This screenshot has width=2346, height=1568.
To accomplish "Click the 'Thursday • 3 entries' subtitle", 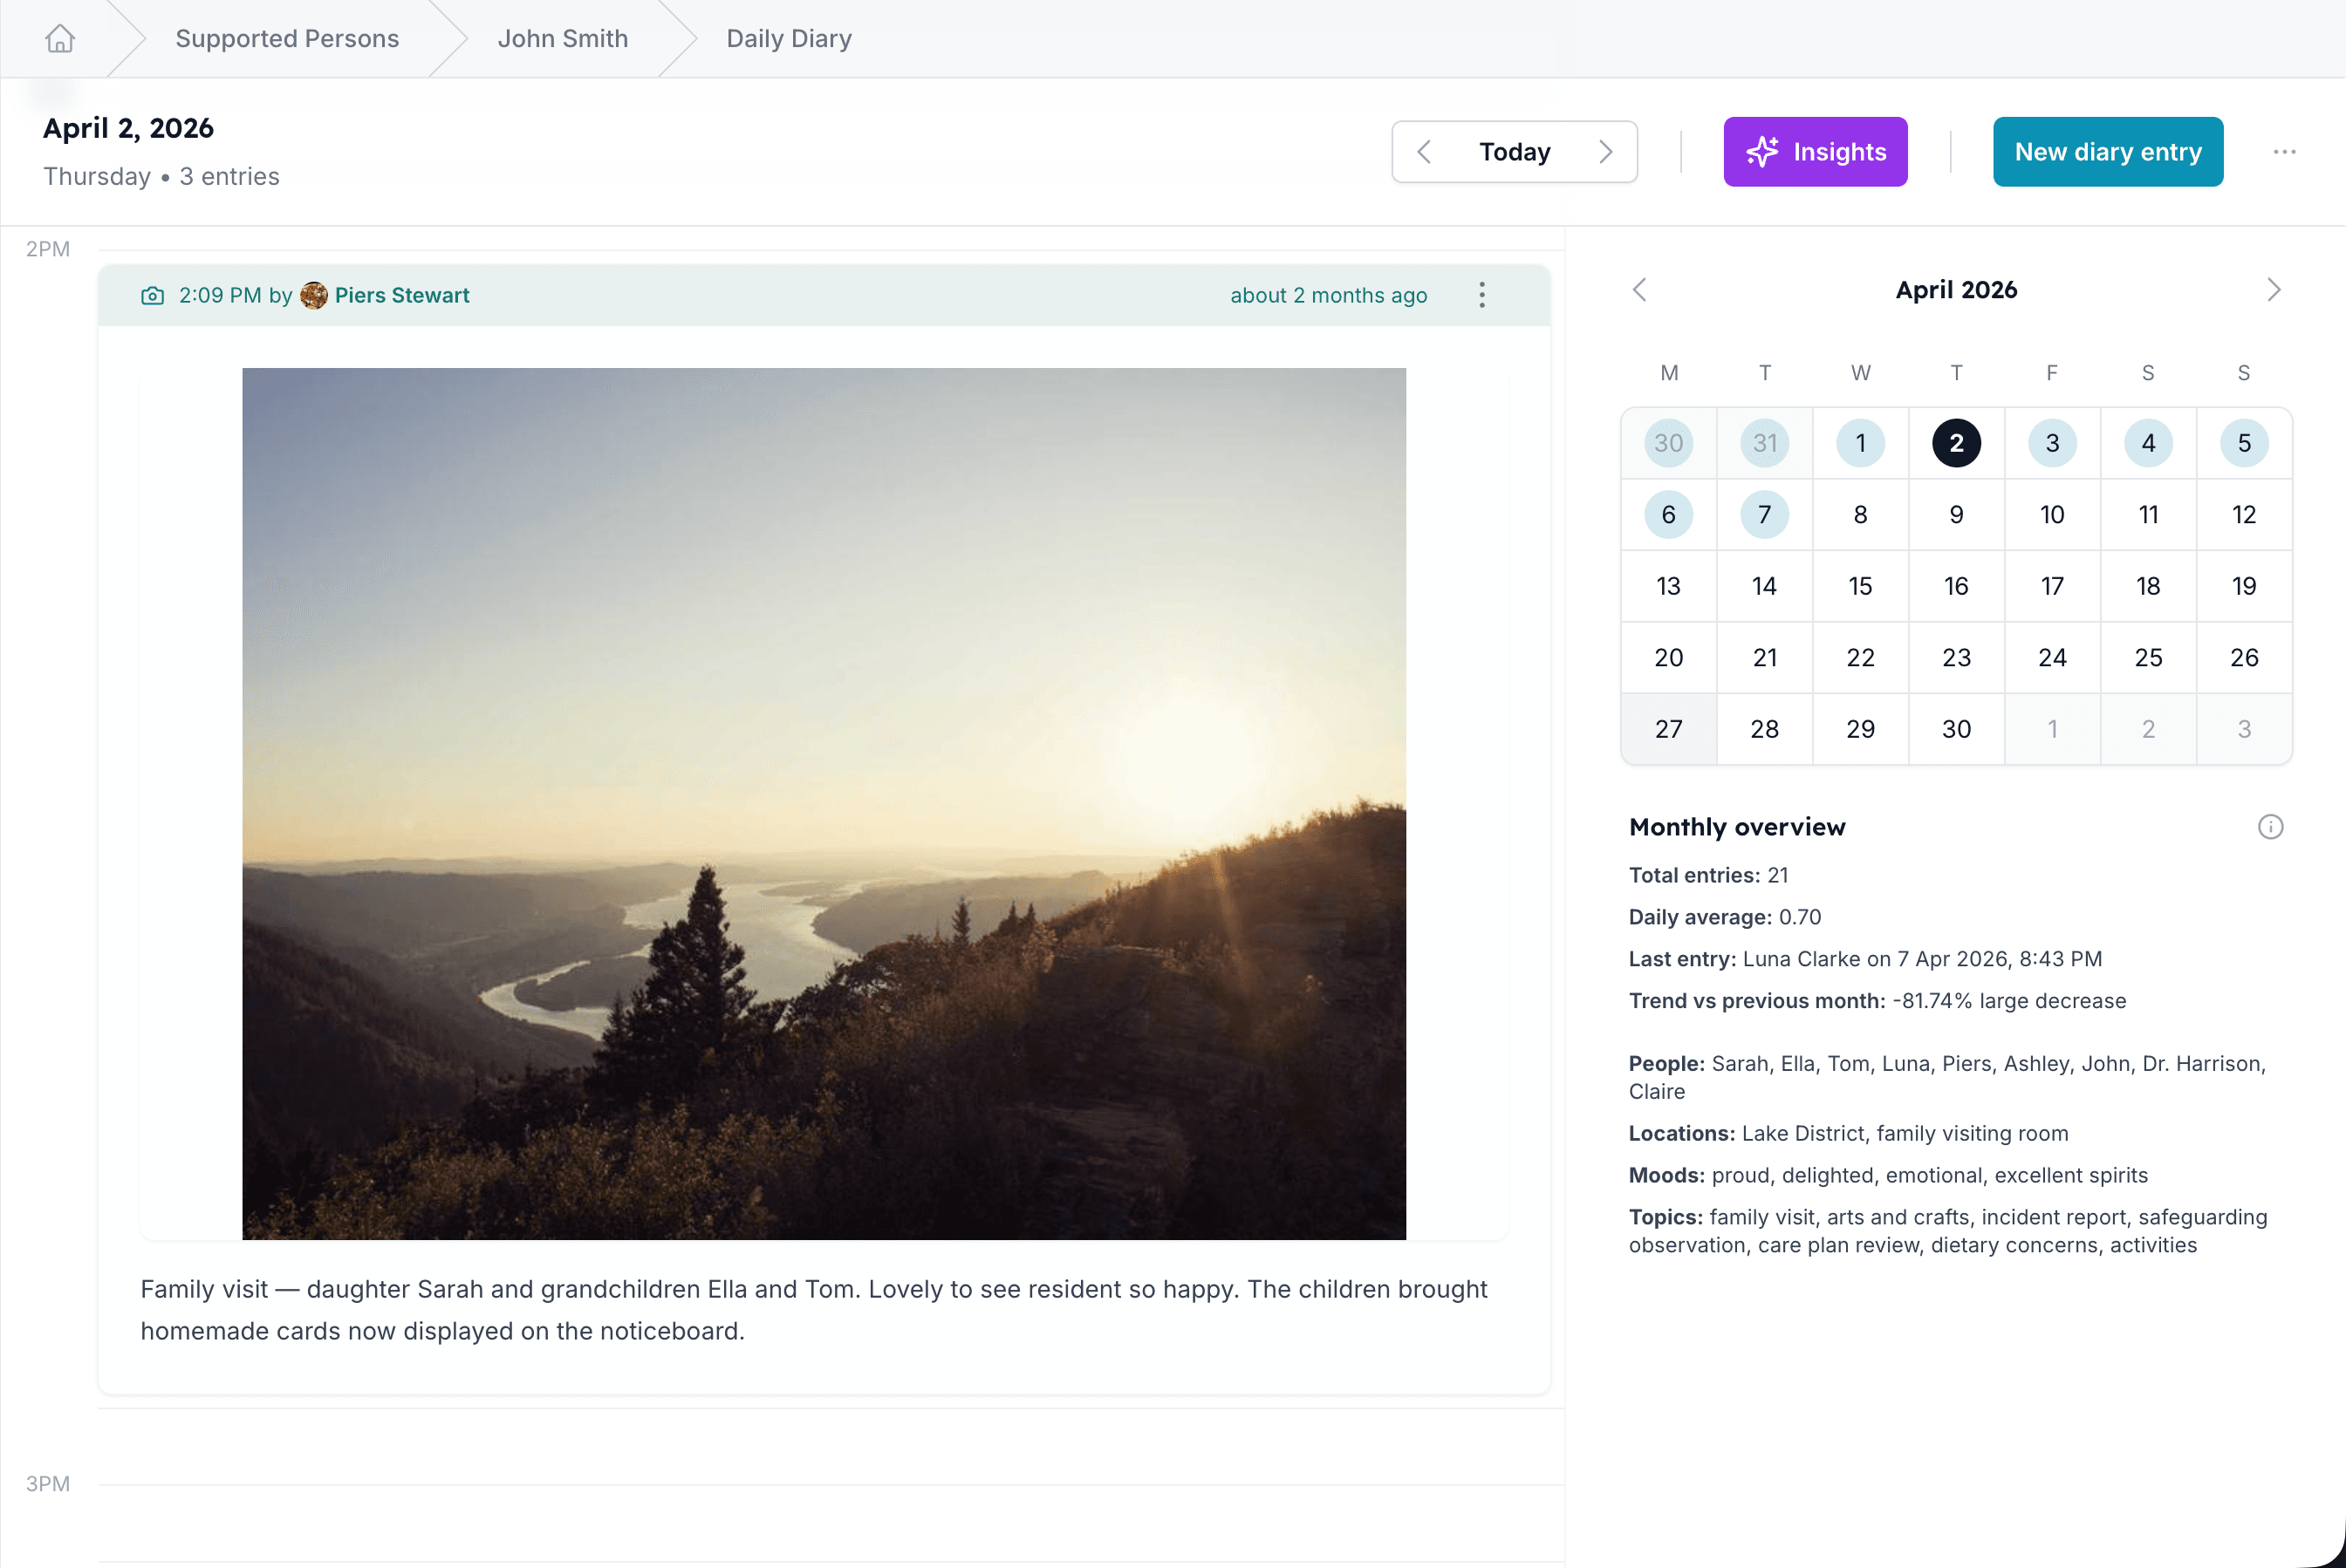I will coord(161,177).
